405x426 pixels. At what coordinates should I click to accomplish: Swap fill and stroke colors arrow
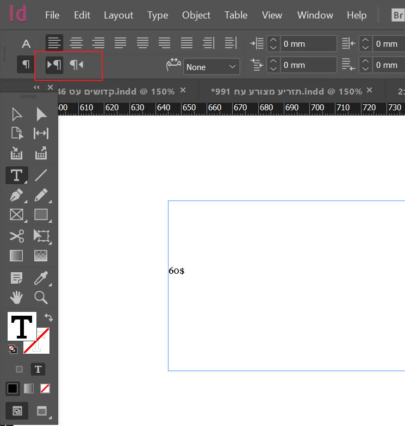click(48, 317)
